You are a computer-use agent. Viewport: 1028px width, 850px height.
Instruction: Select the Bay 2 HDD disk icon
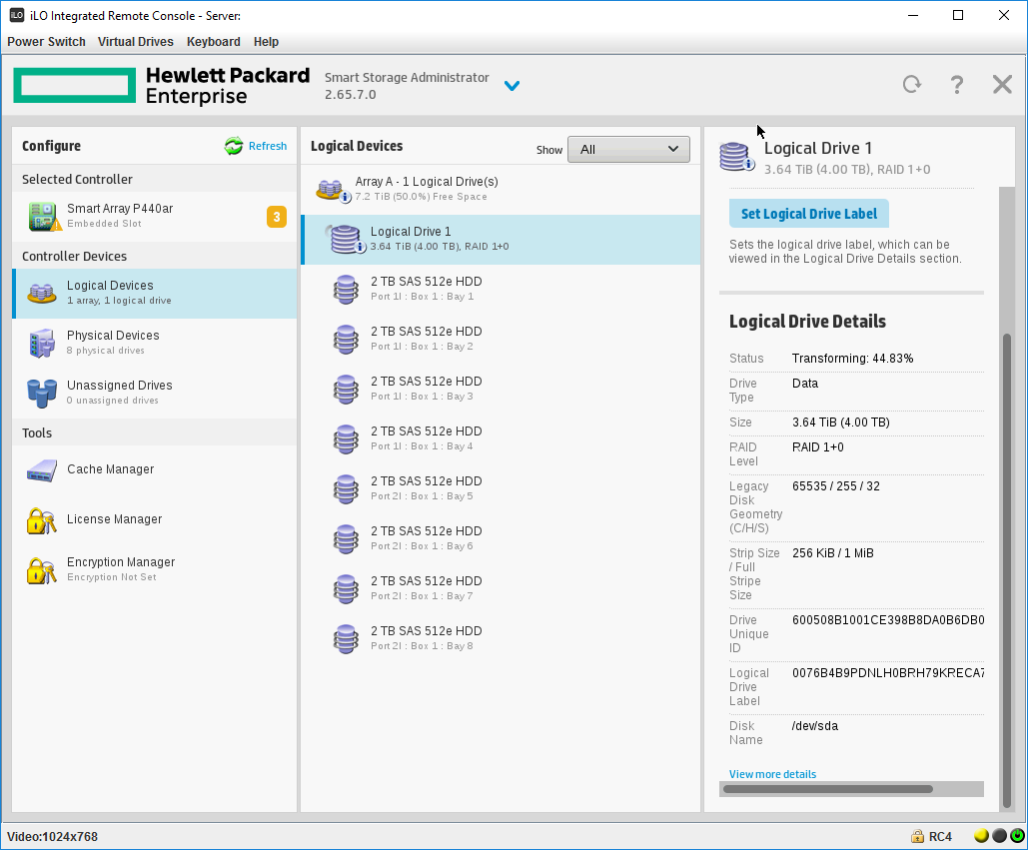(x=346, y=339)
